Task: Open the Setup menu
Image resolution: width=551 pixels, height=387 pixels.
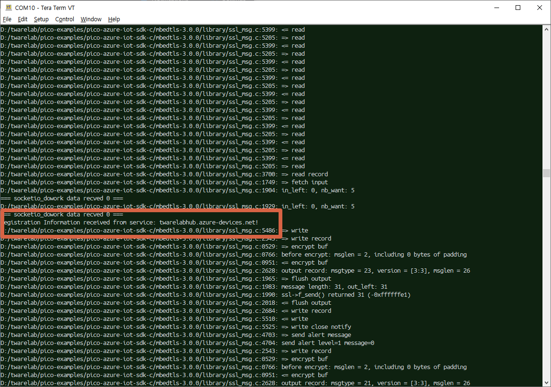Action: pos(41,19)
